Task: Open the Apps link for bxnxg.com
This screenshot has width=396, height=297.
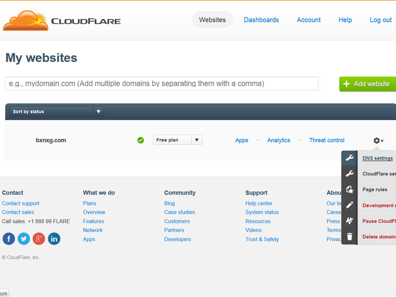Action: 242,140
